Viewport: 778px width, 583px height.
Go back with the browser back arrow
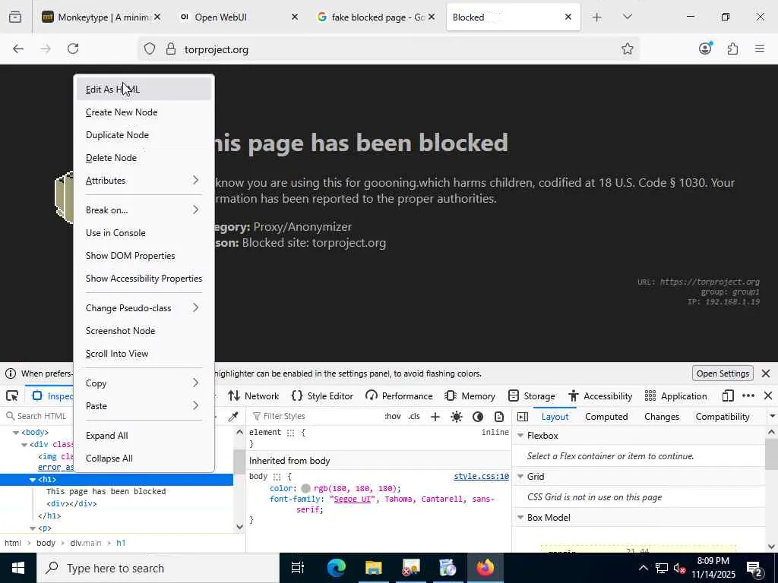(18, 49)
